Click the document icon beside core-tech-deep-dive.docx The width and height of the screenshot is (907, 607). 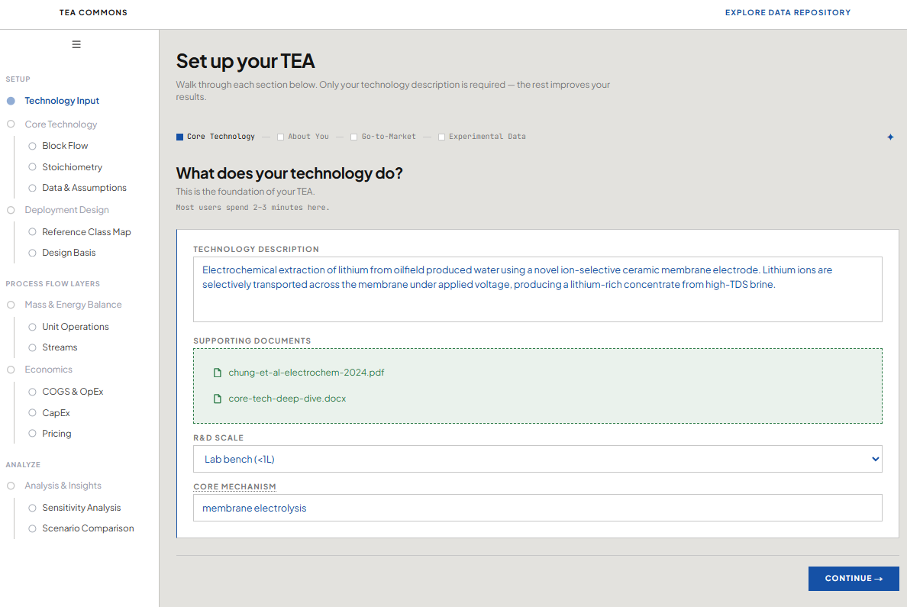[218, 399]
